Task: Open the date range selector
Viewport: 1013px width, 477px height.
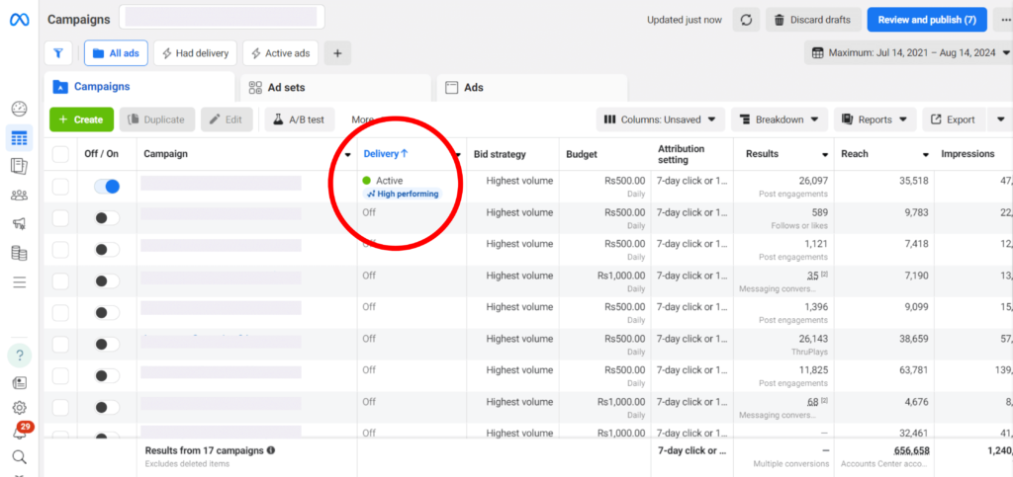Action: click(907, 52)
